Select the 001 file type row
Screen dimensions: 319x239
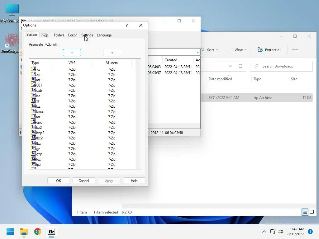(x=83, y=85)
